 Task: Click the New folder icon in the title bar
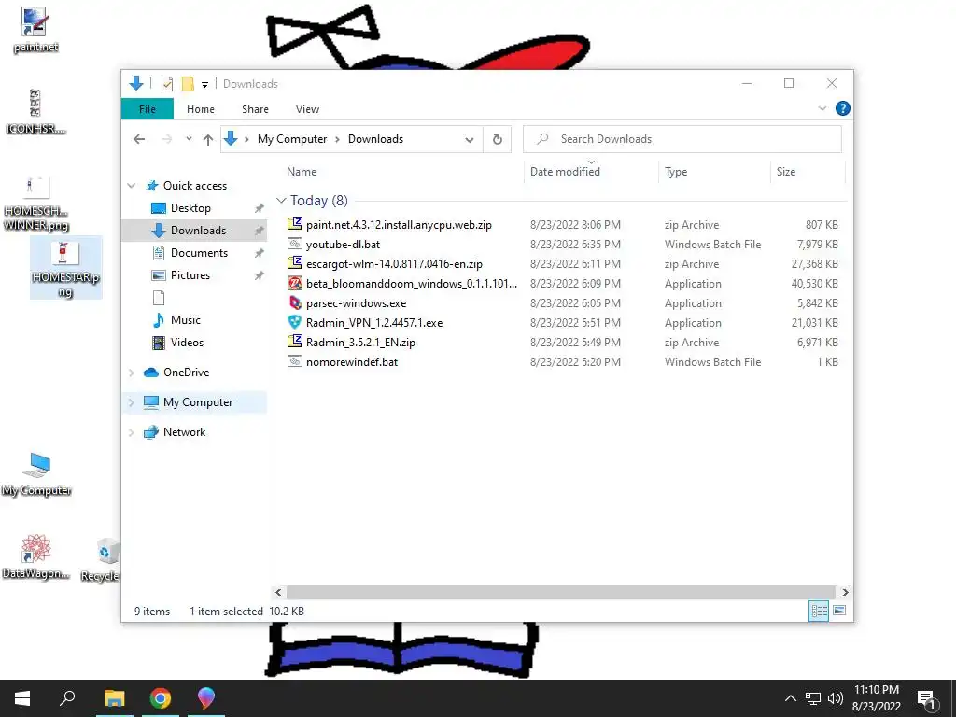(188, 84)
